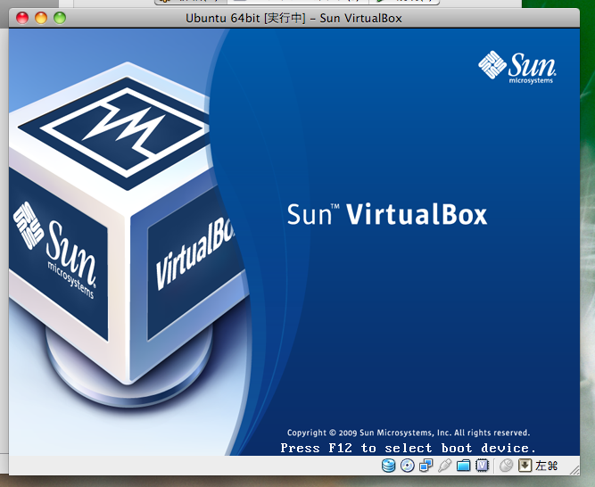This screenshot has height=487, width=595.
Task: Click the copyright 2009 Sun Microsystems notice
Action: pyautogui.click(x=409, y=433)
